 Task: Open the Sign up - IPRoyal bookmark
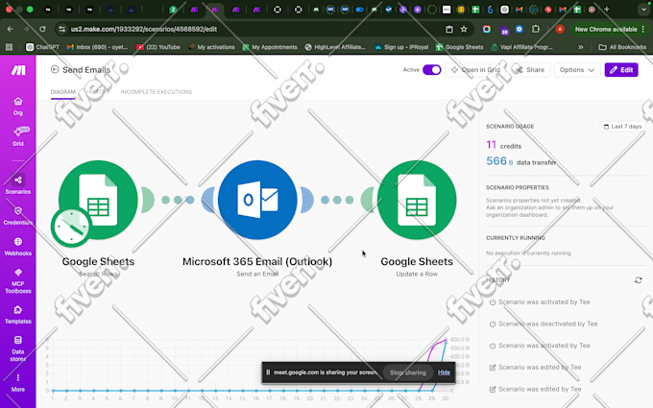(x=401, y=47)
